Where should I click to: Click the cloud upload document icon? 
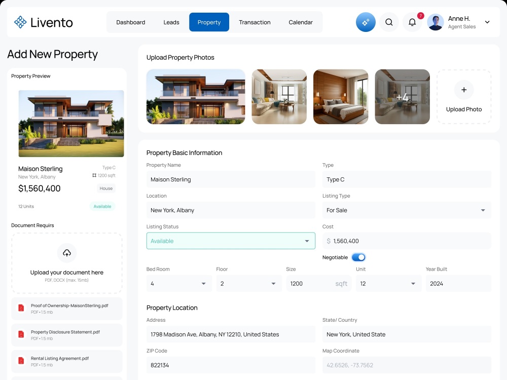(67, 253)
